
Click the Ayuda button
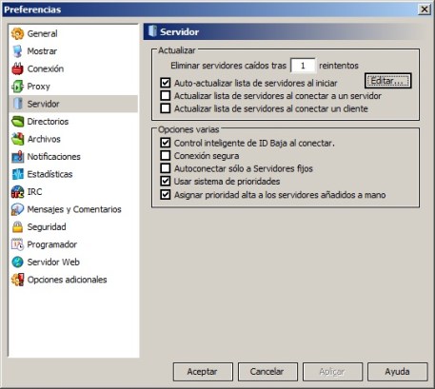pyautogui.click(x=397, y=372)
